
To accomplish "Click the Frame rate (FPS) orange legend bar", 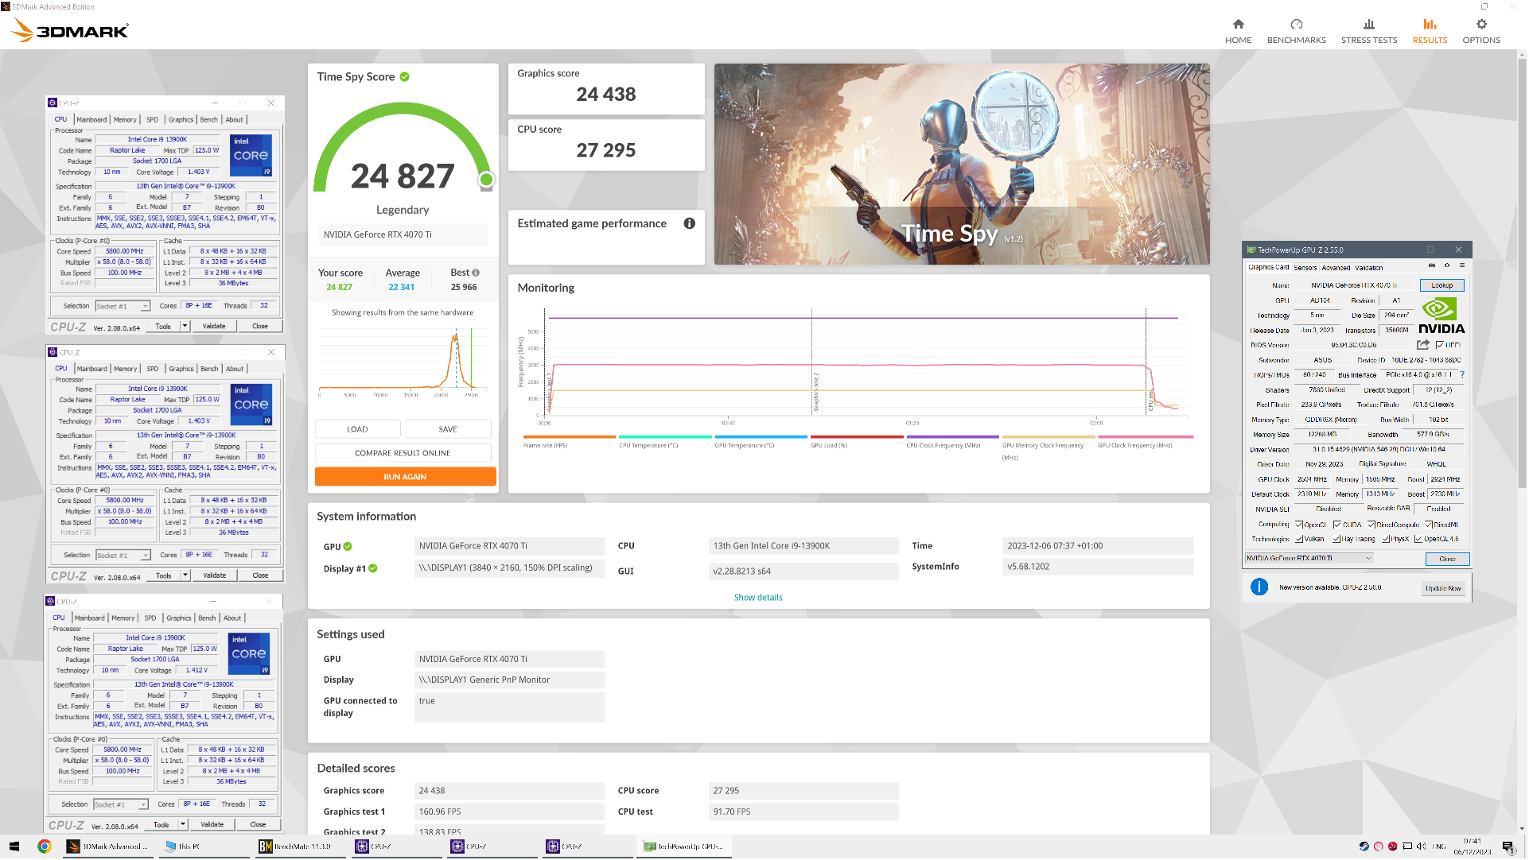I will pyautogui.click(x=570, y=437).
